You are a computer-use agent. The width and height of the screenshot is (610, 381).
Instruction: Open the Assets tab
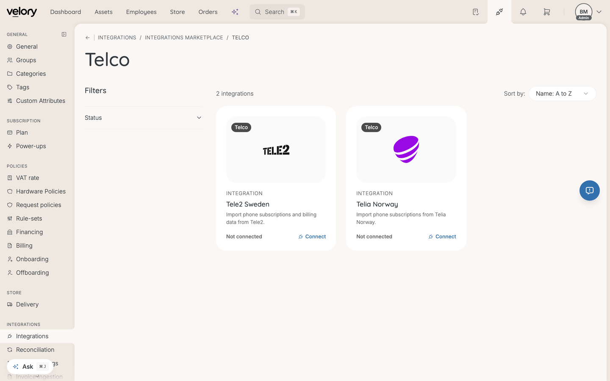[x=104, y=12]
